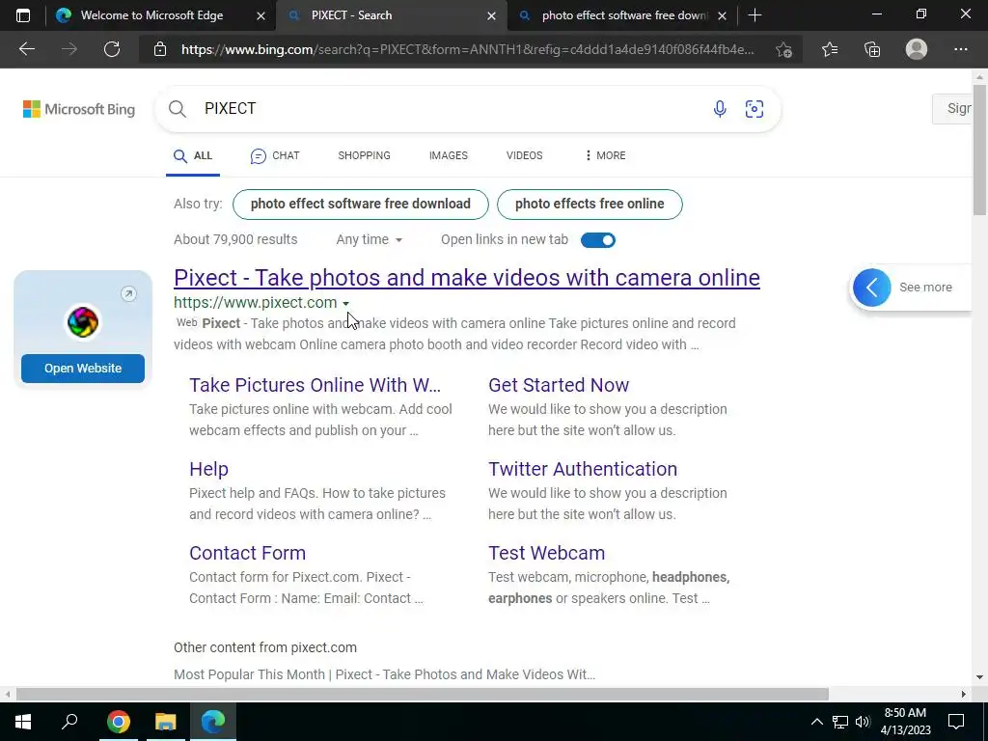988x741 pixels.
Task: Open the Get Started Now link
Action: (x=559, y=385)
